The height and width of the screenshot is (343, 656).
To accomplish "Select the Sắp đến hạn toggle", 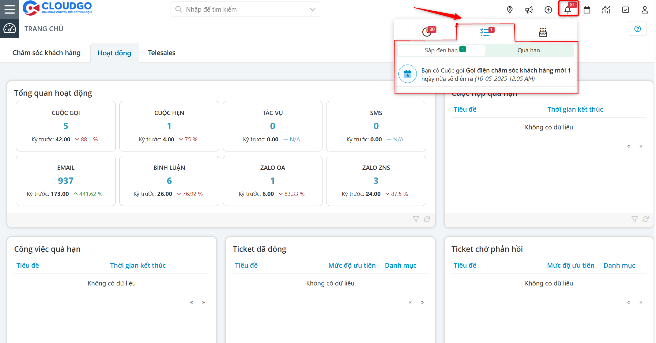I will tap(441, 50).
